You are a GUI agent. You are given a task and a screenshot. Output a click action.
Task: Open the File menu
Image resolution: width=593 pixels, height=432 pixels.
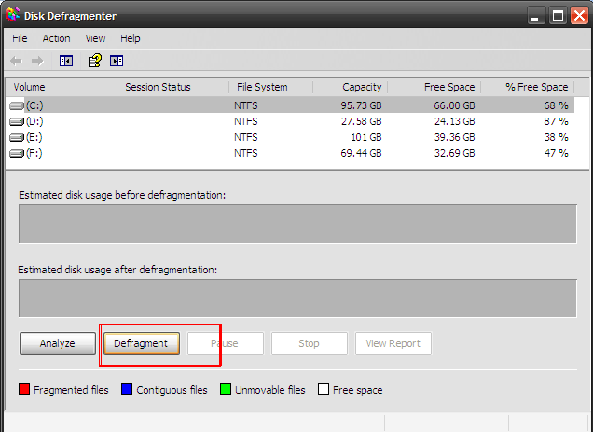click(20, 38)
